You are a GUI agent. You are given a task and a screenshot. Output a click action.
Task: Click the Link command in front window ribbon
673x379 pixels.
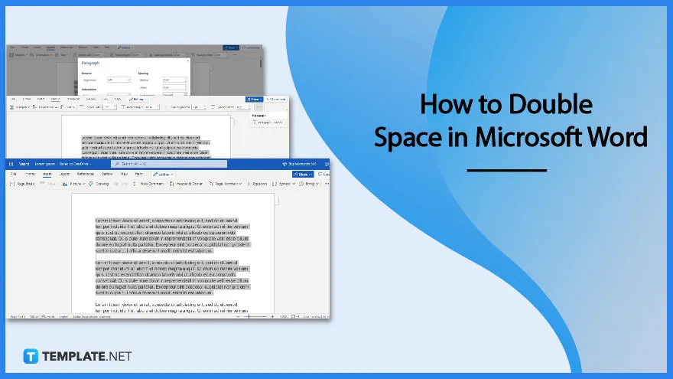click(121, 184)
